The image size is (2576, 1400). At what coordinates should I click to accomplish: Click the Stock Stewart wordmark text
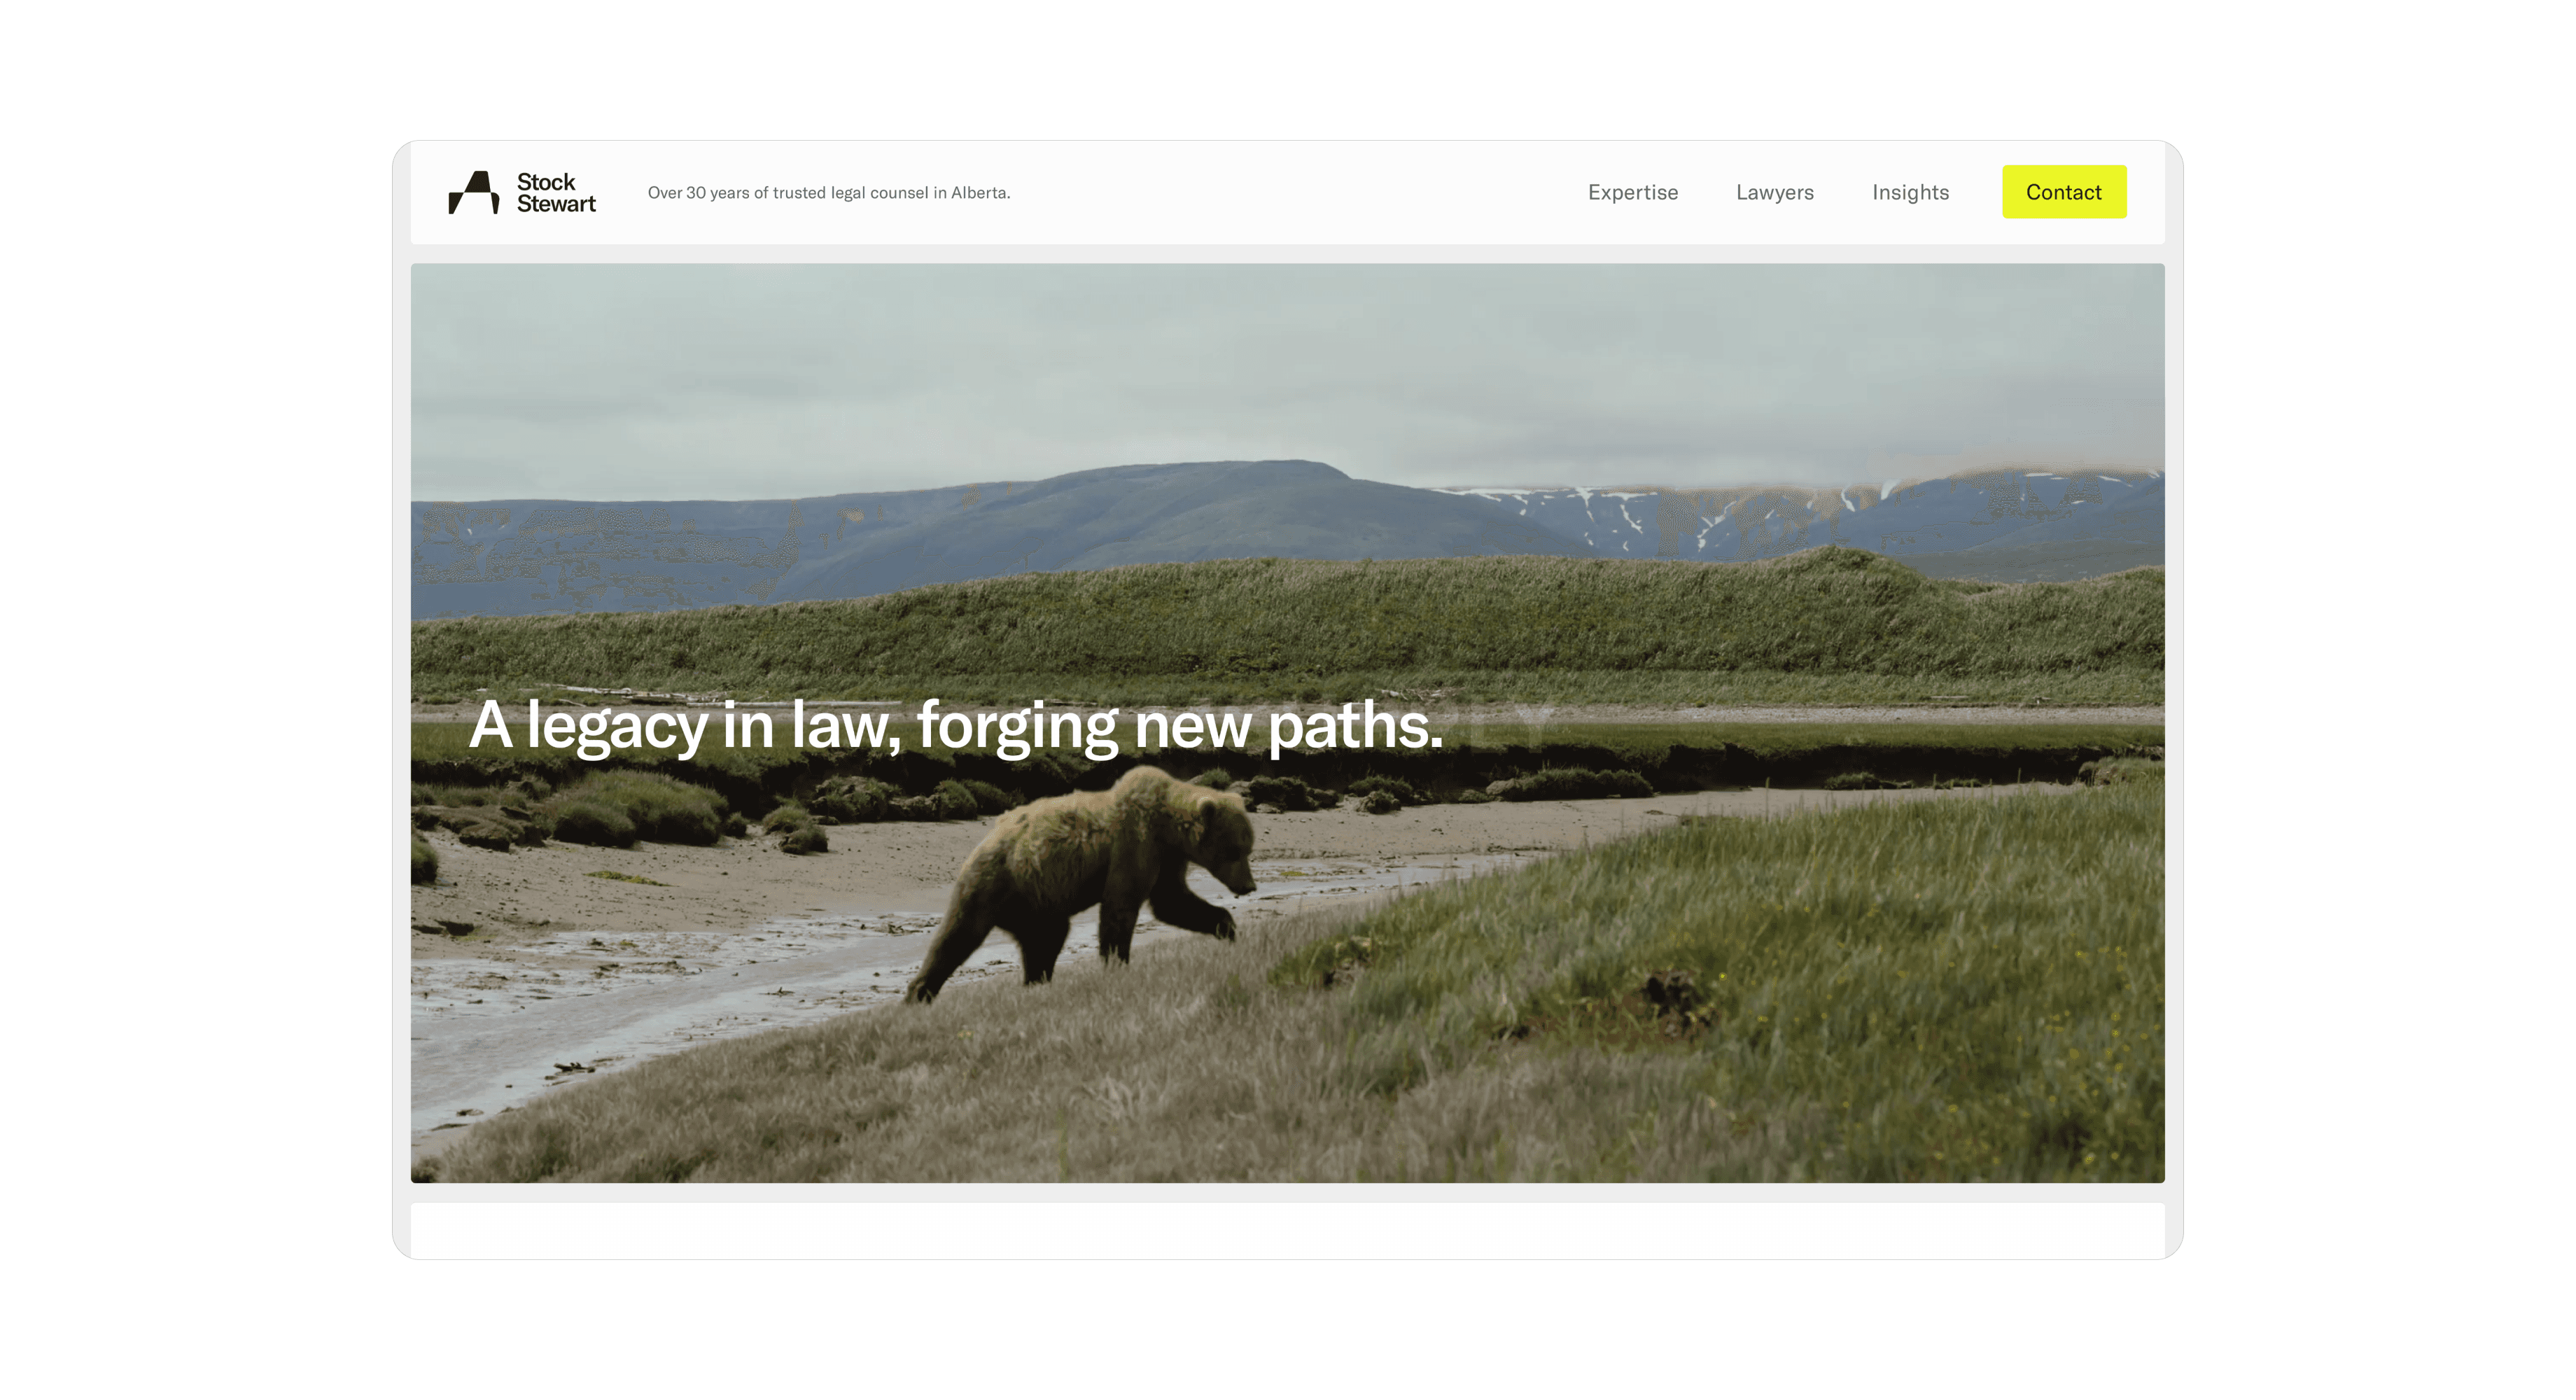(556, 193)
